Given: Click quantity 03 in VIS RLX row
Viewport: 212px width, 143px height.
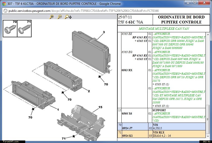Looking at the screenshot, I should [x=150, y=136].
